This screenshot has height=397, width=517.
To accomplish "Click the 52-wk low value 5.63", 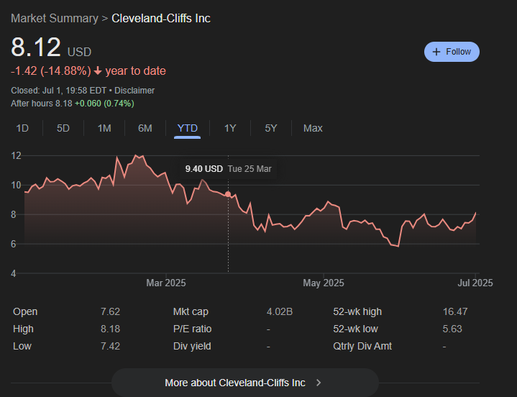I will (x=452, y=329).
